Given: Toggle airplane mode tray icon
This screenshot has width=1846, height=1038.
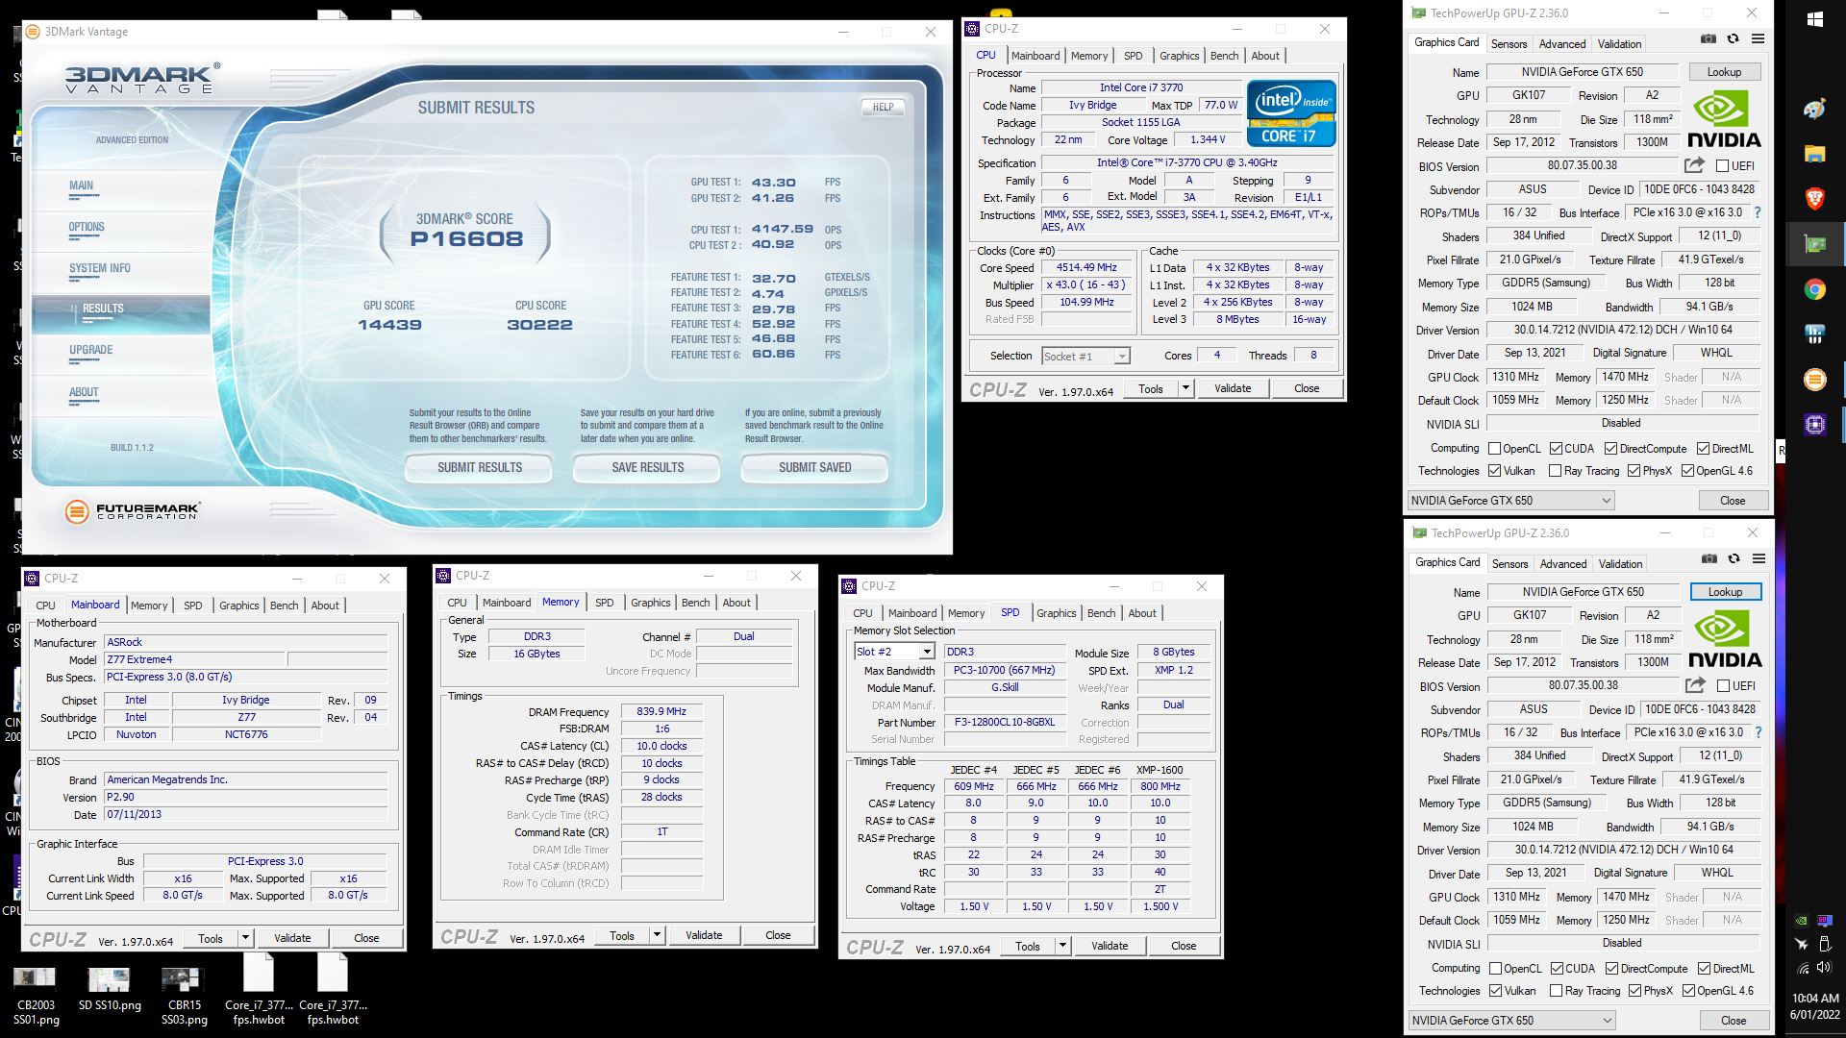Looking at the screenshot, I should click(1802, 944).
